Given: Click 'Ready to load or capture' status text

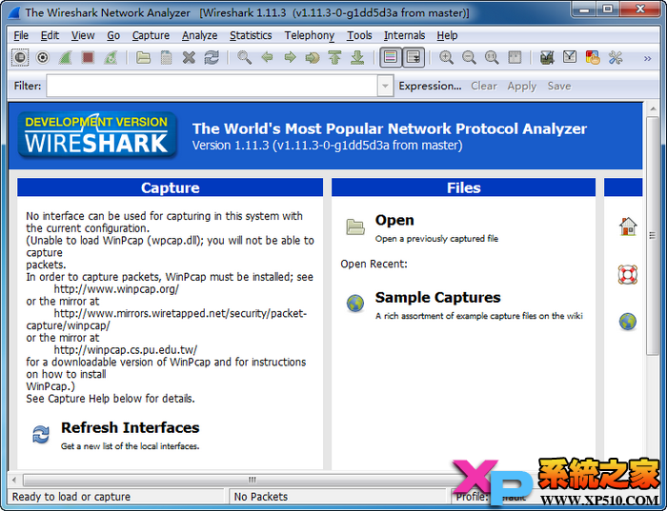Looking at the screenshot, I should [x=71, y=497].
